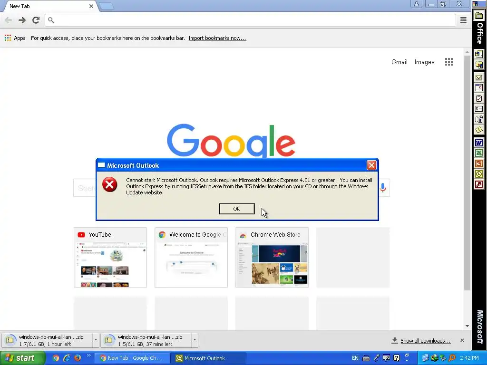Viewport: 487px width, 365px height.
Task: Click the New Note sticky icon on the Office bar
Action: [478, 130]
